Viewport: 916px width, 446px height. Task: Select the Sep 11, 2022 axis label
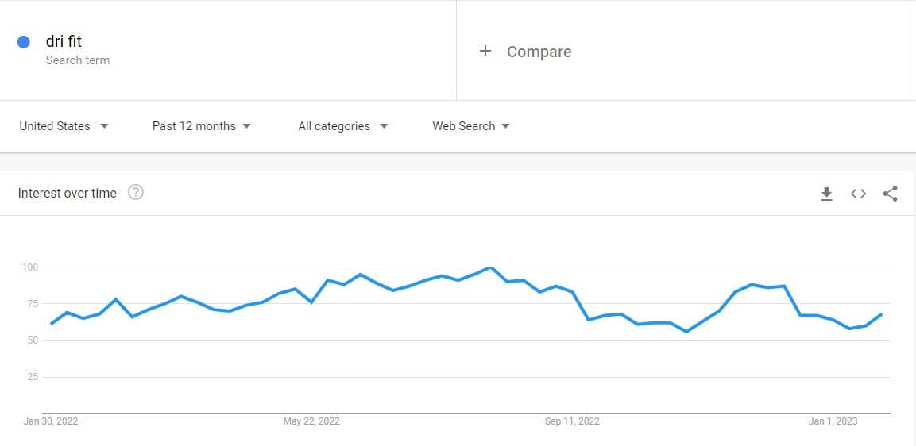tap(572, 421)
